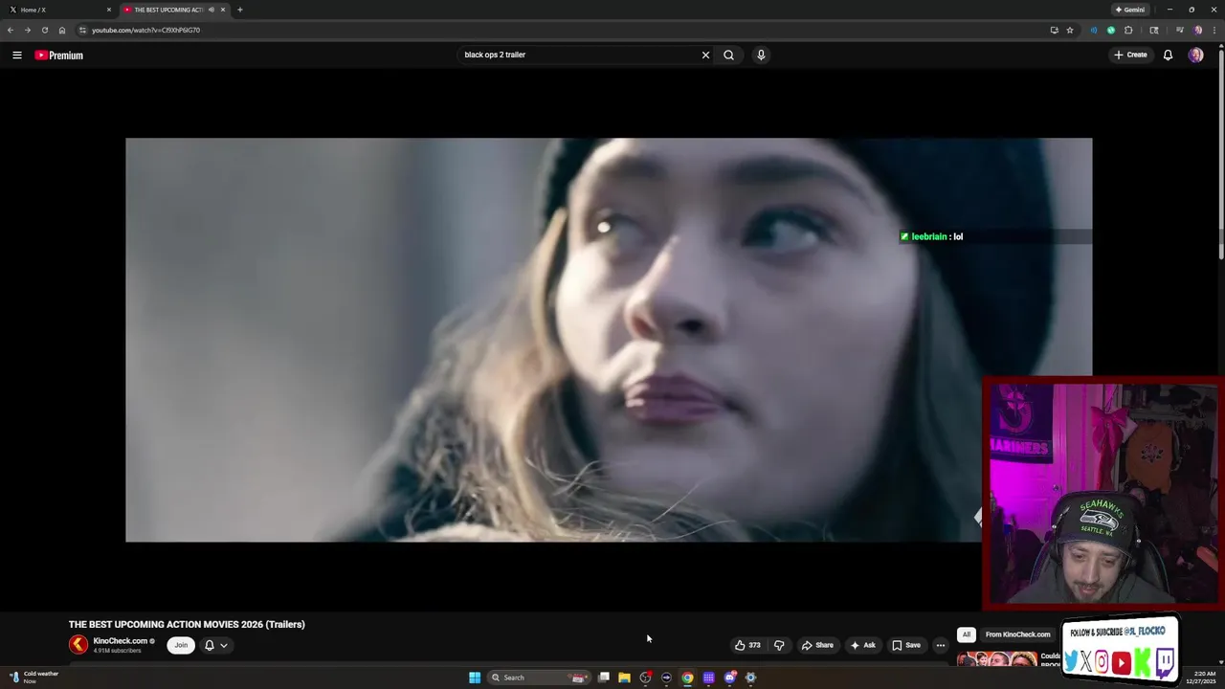This screenshot has width=1225, height=689.
Task: Open the Ask AI button
Action: 862,645
